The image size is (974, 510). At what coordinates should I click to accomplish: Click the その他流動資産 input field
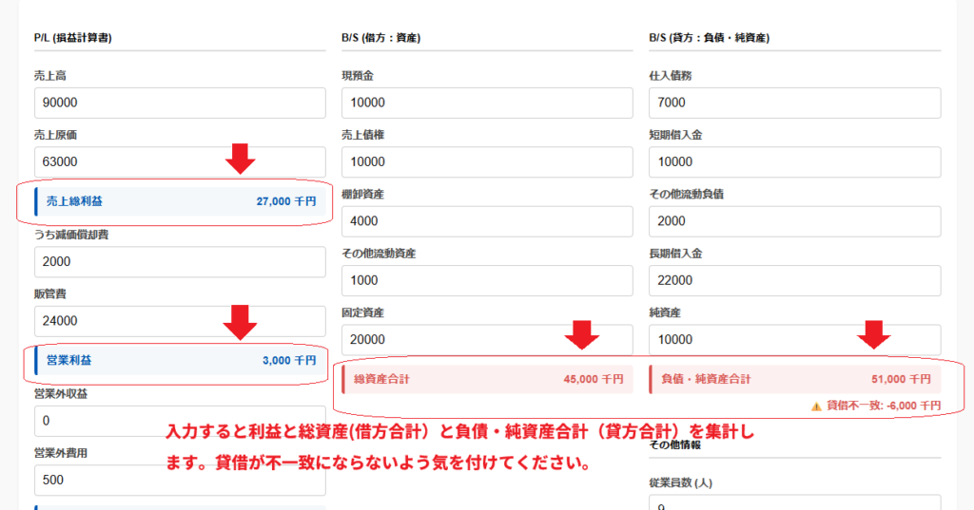pyautogui.click(x=487, y=280)
